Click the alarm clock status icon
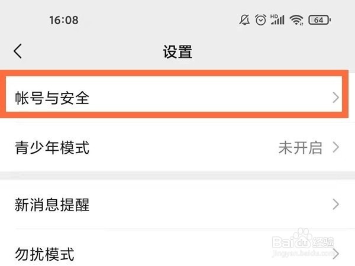Image resolution: width=355 pixels, height=266 pixels. 260,20
